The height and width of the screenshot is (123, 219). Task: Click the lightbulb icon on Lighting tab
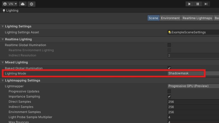pyautogui.click(x=4, y=11)
